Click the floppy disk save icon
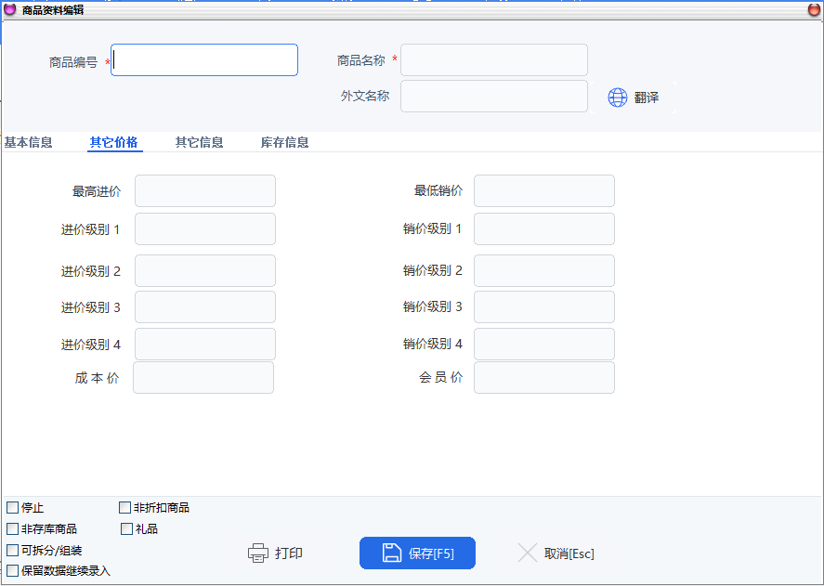The width and height of the screenshot is (824, 586). (x=392, y=553)
